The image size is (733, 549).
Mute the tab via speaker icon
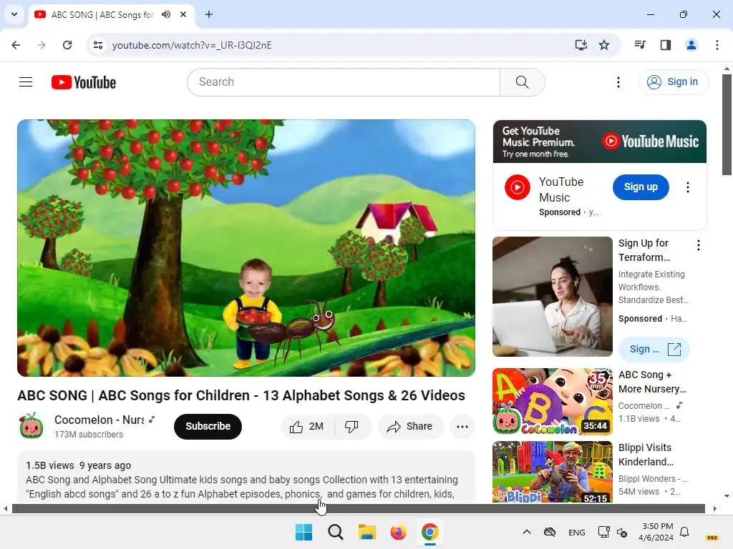(x=166, y=14)
